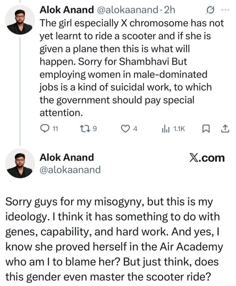Click the @alokaanand handle next to the timestamp
Image resolution: width=236 pixels, height=286 pixels.
coord(128,10)
